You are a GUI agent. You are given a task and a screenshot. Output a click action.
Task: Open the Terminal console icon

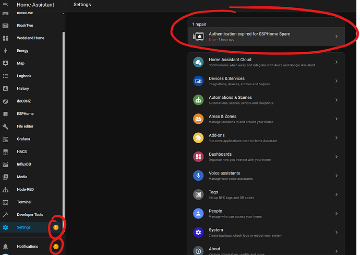click(x=5, y=202)
